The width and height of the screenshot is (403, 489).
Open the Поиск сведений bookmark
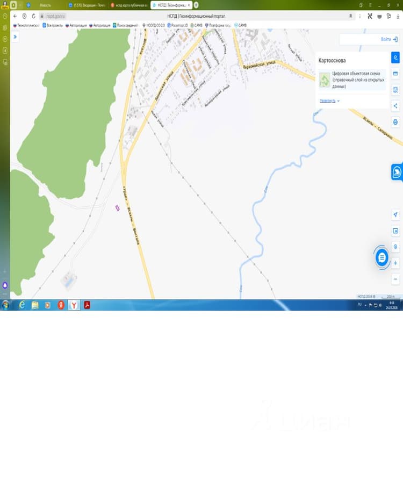pos(125,25)
